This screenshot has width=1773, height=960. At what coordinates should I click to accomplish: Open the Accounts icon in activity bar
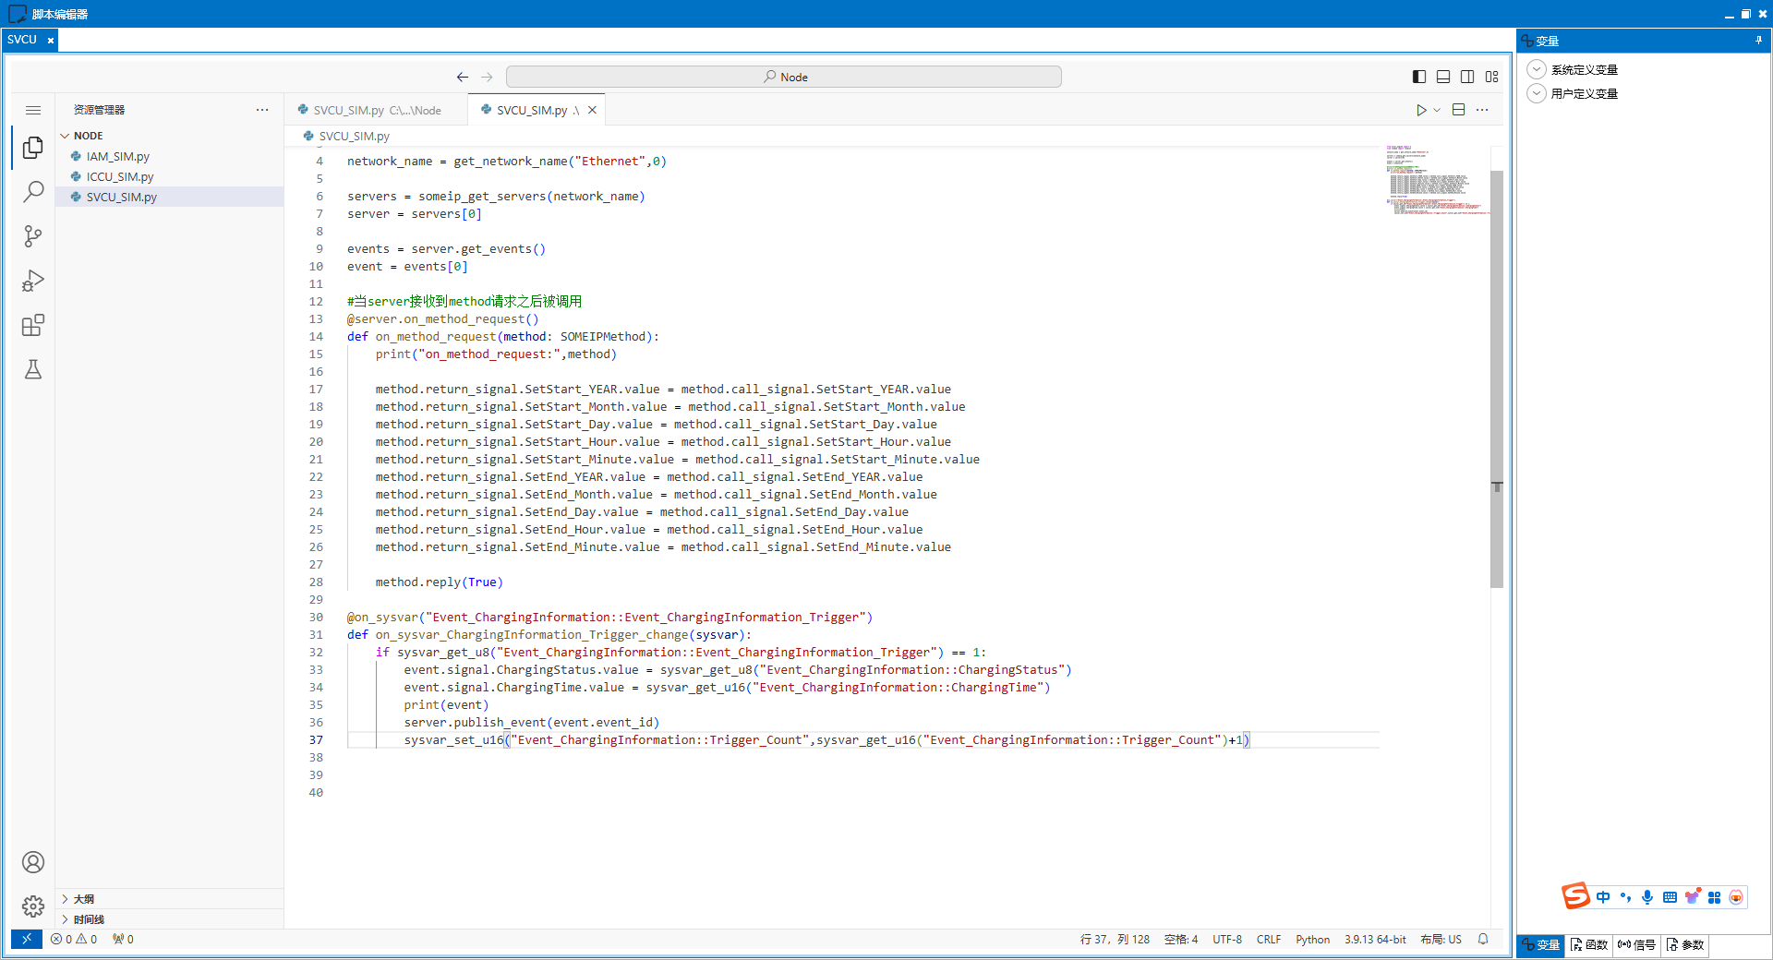tap(33, 862)
